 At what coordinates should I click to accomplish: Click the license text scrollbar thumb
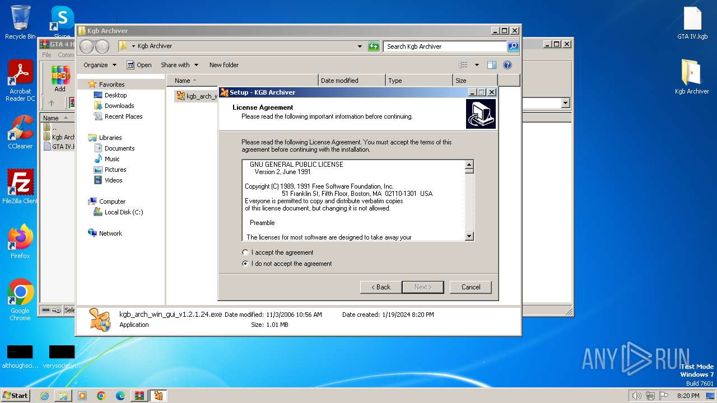tap(469, 171)
